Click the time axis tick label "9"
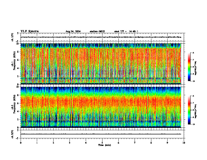The height and width of the screenshot is (160, 207). (x=167, y=143)
